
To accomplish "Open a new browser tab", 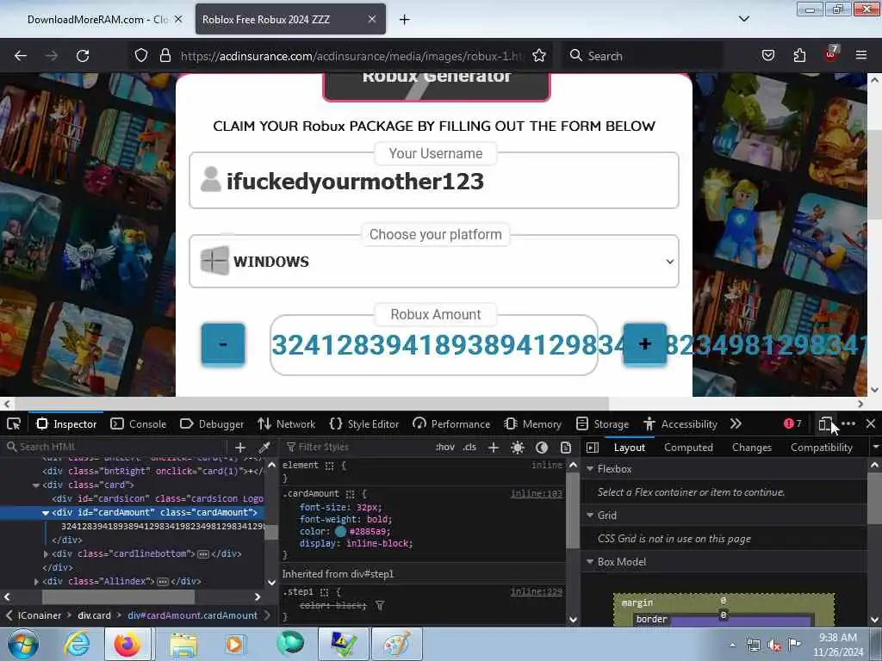I will 404,20.
